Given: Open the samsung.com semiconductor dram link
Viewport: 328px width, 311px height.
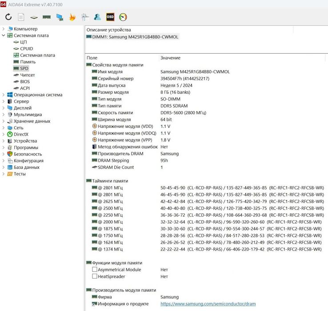Looking at the screenshot, I should point(208,304).
